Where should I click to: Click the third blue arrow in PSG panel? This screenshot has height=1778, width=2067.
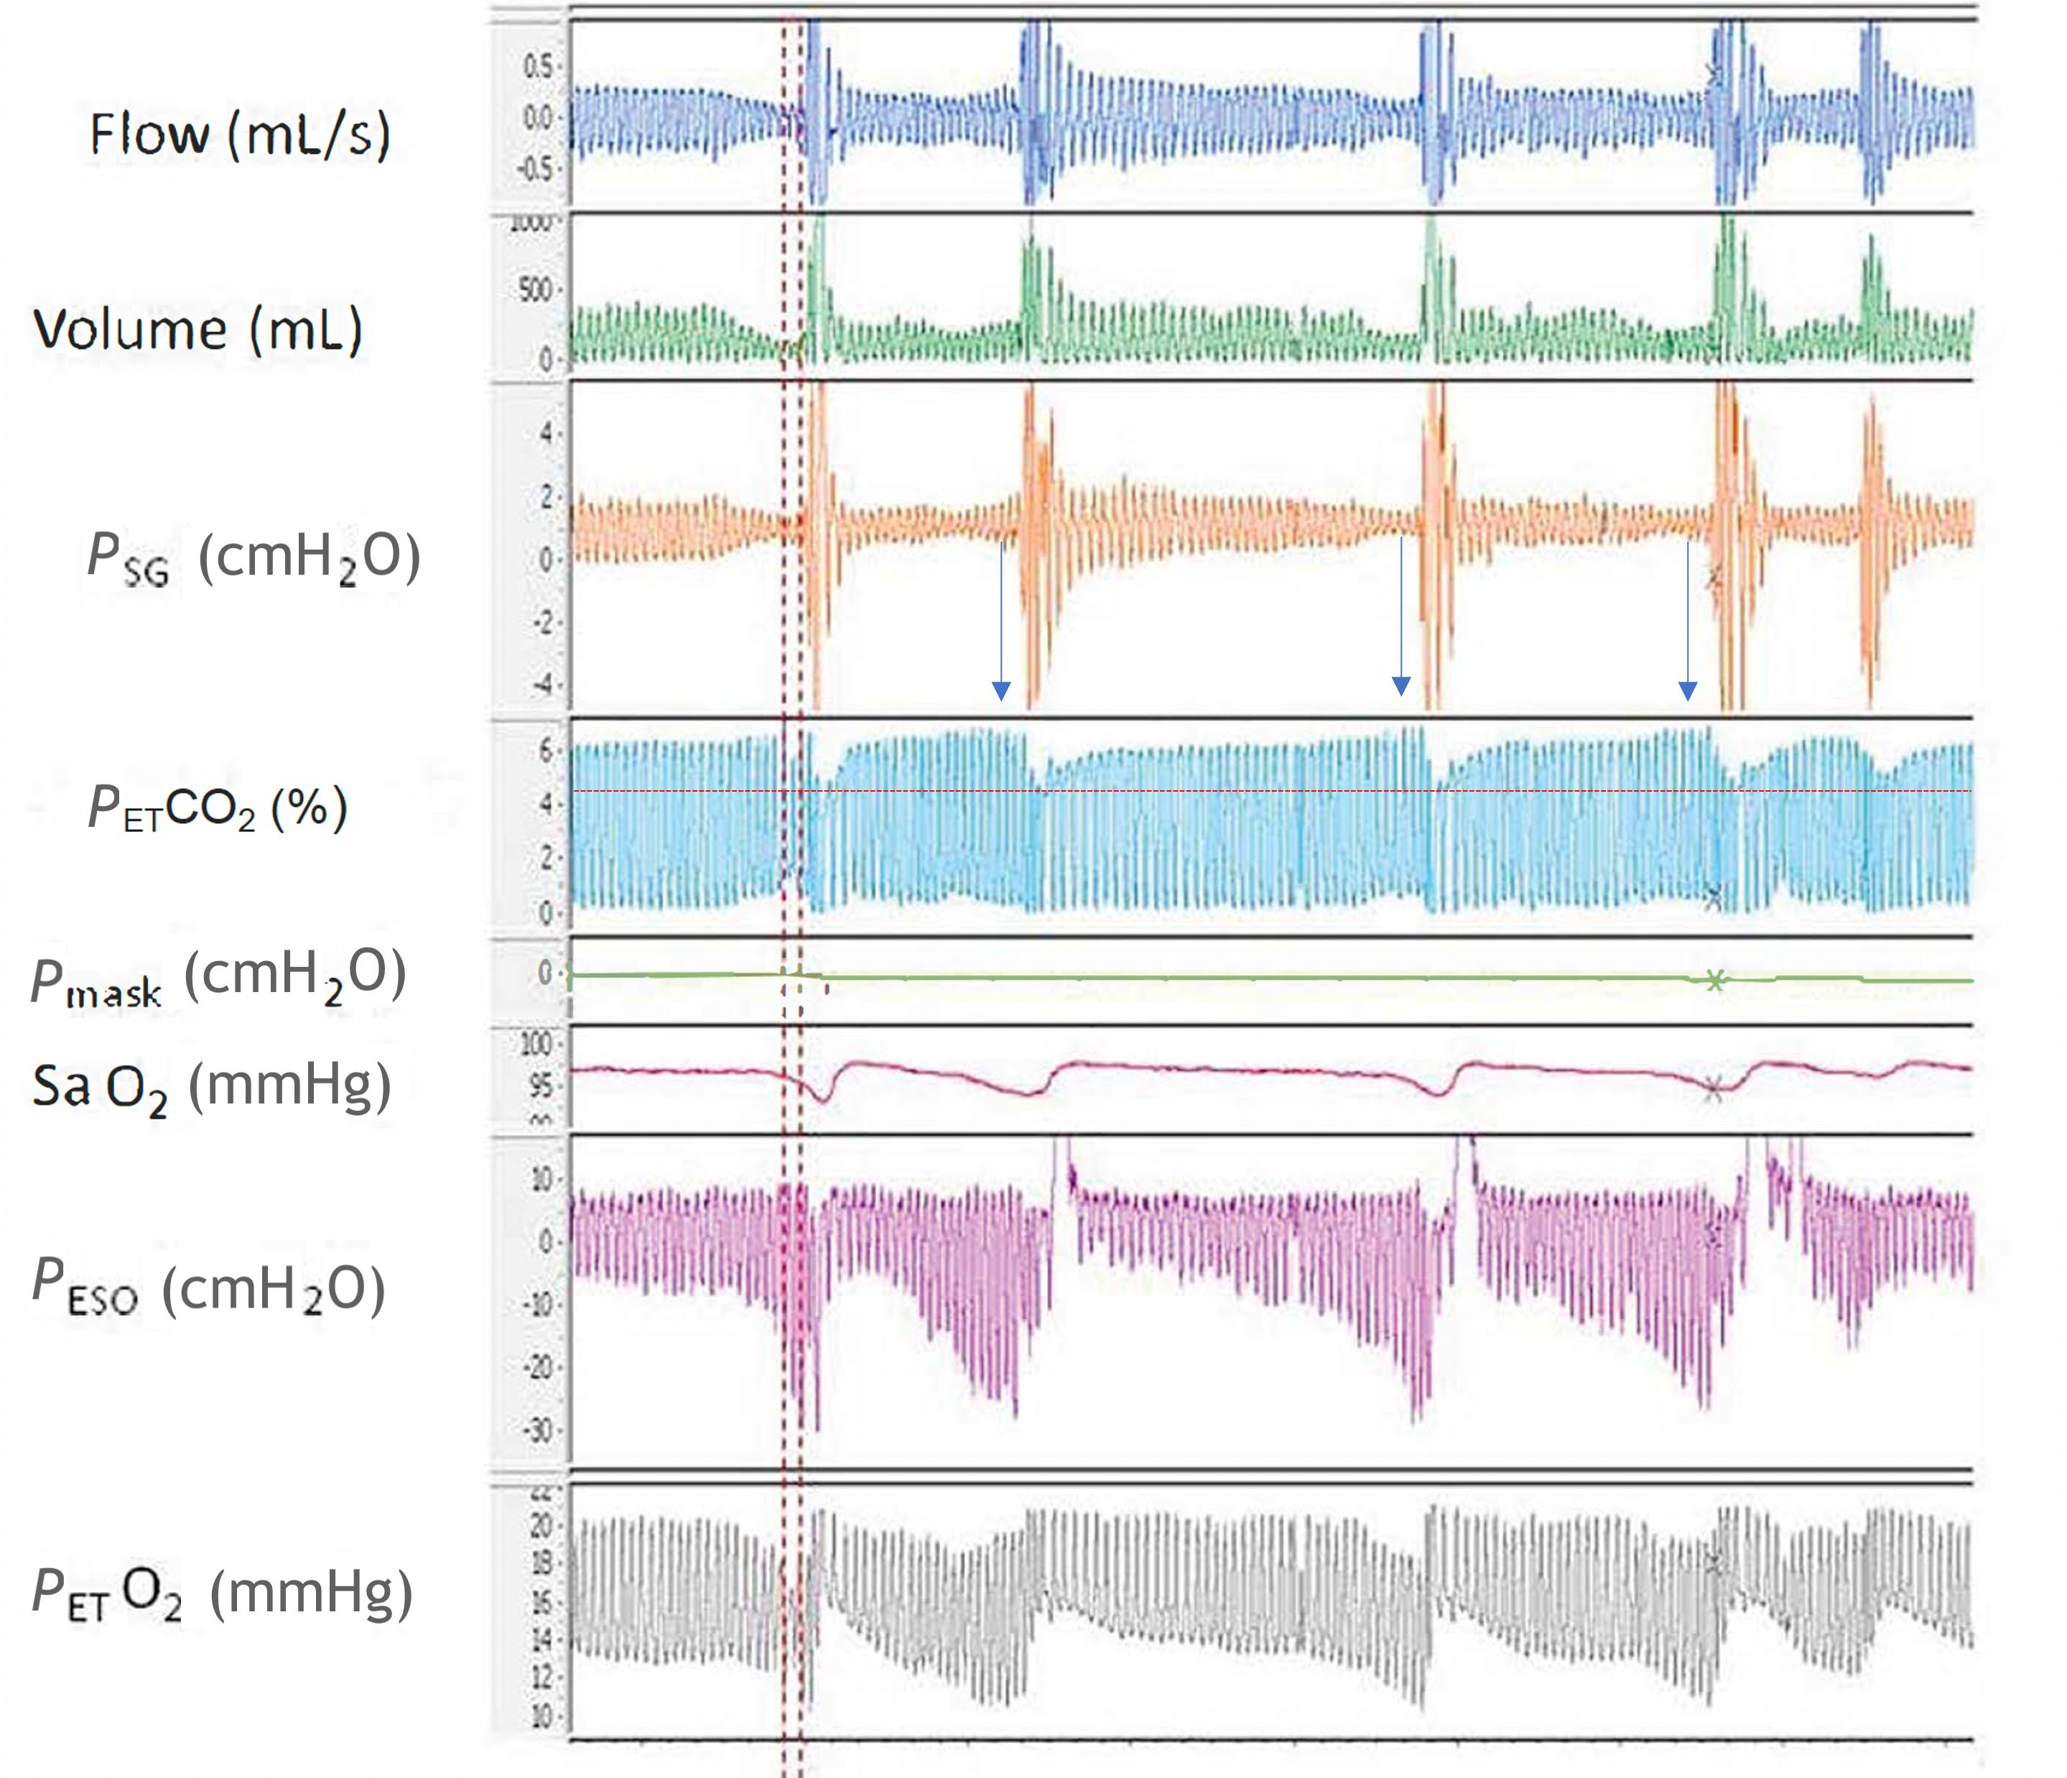click(x=1688, y=619)
